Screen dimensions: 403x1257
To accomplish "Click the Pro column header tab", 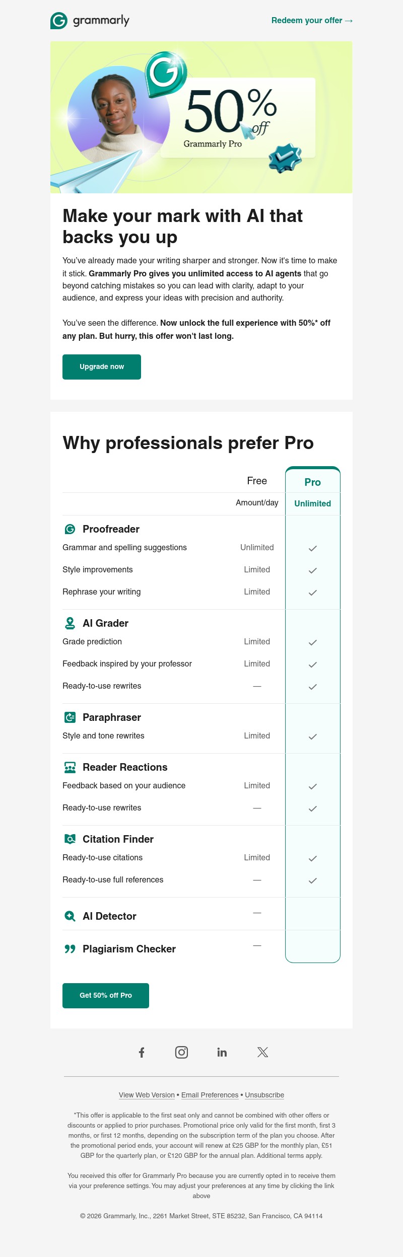I will (x=313, y=482).
